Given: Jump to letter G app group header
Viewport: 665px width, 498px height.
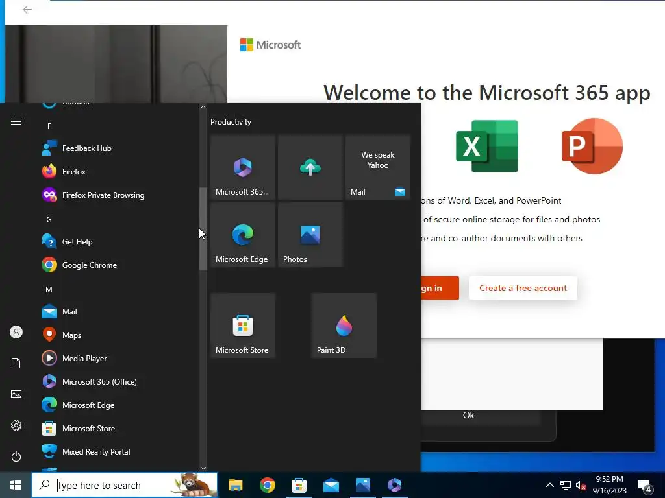Looking at the screenshot, I should click(49, 220).
